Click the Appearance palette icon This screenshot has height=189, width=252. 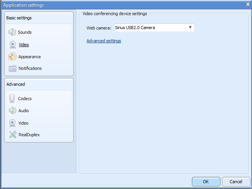(12, 57)
